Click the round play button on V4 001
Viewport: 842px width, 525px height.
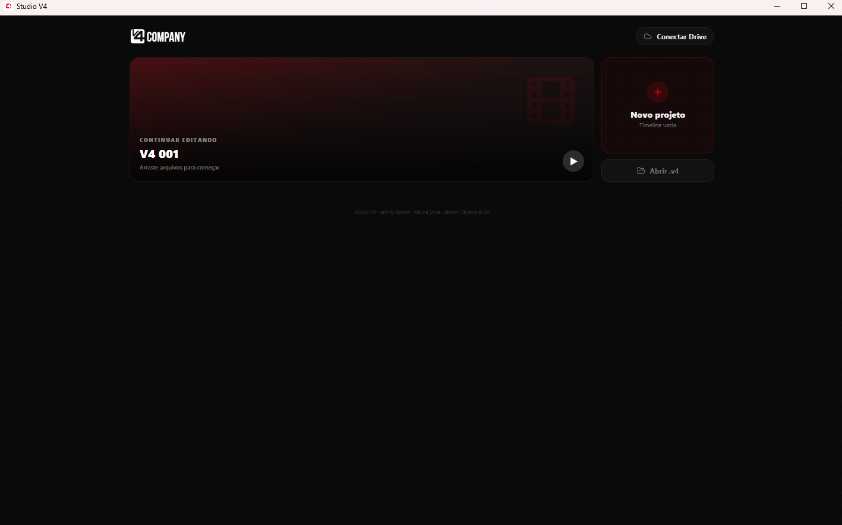click(x=573, y=161)
